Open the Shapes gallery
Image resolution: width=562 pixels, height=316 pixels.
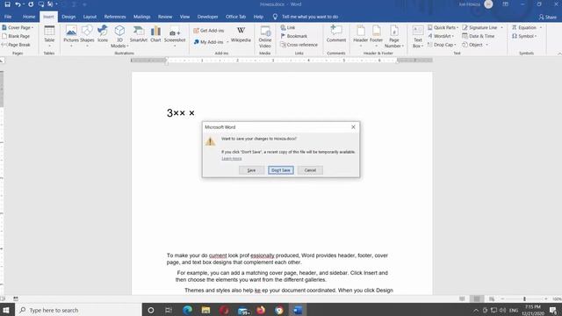coord(87,36)
